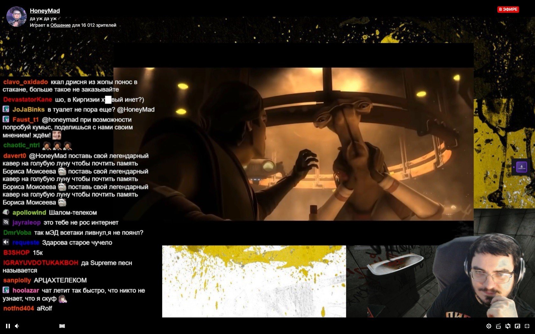Click the username DmrVoba in chat
The width and height of the screenshot is (535, 334).
click(17, 233)
